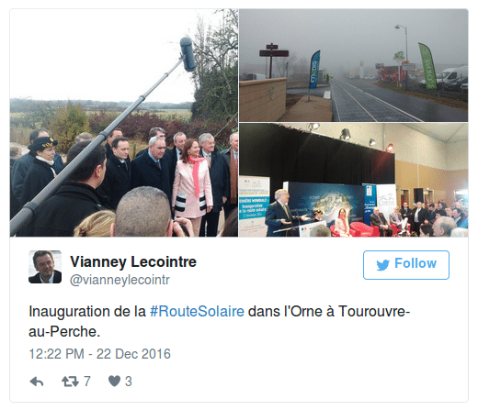Open the #RouteSolaire hashtag link

coord(197,312)
